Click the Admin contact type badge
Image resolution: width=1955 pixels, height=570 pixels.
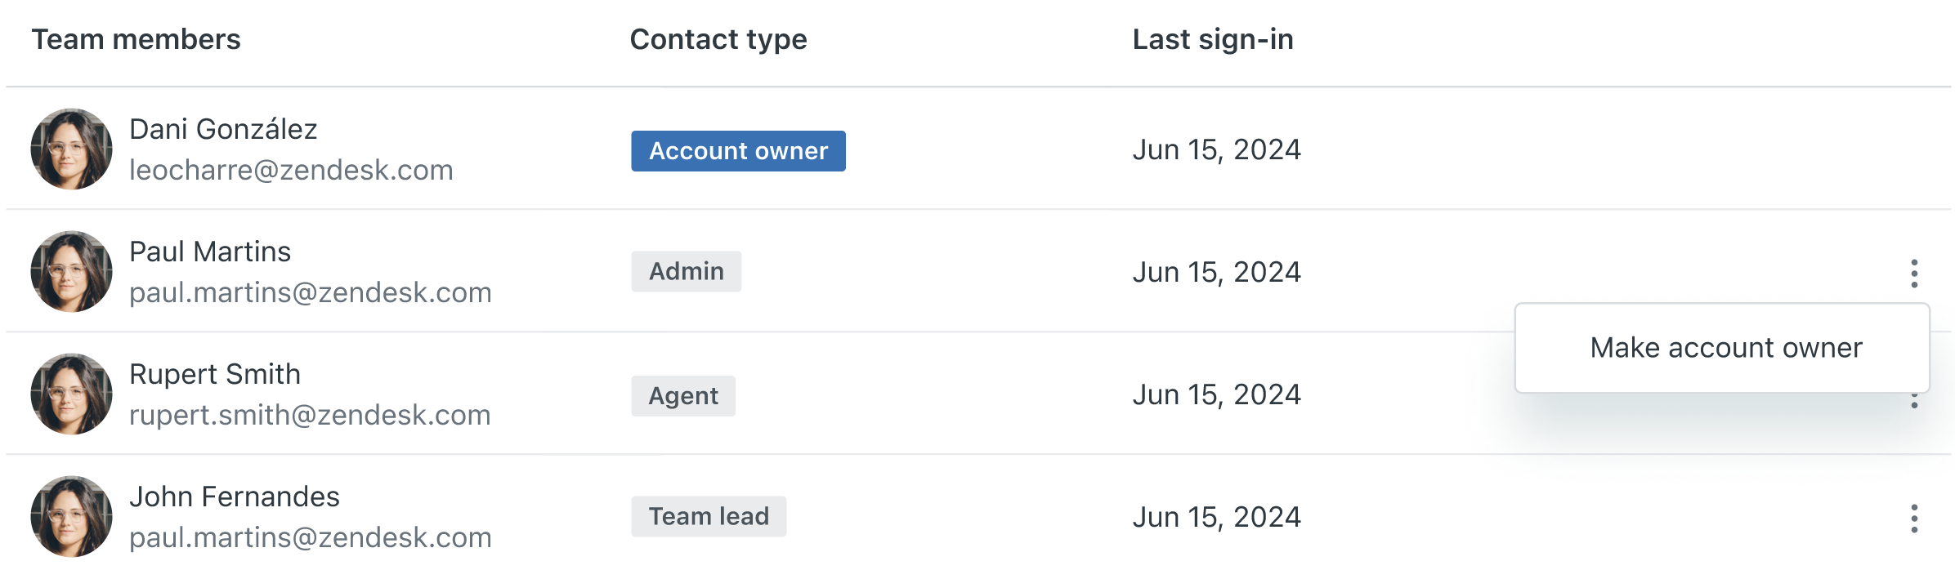pos(686,272)
